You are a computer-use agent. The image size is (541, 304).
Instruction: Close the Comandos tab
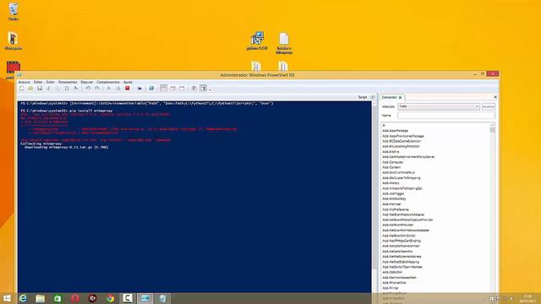click(400, 98)
